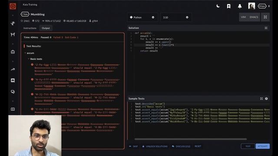The width and height of the screenshot is (278, 156).
Task: Open the discussions speech bubbles sidebar icon
Action: click(x=13, y=91)
